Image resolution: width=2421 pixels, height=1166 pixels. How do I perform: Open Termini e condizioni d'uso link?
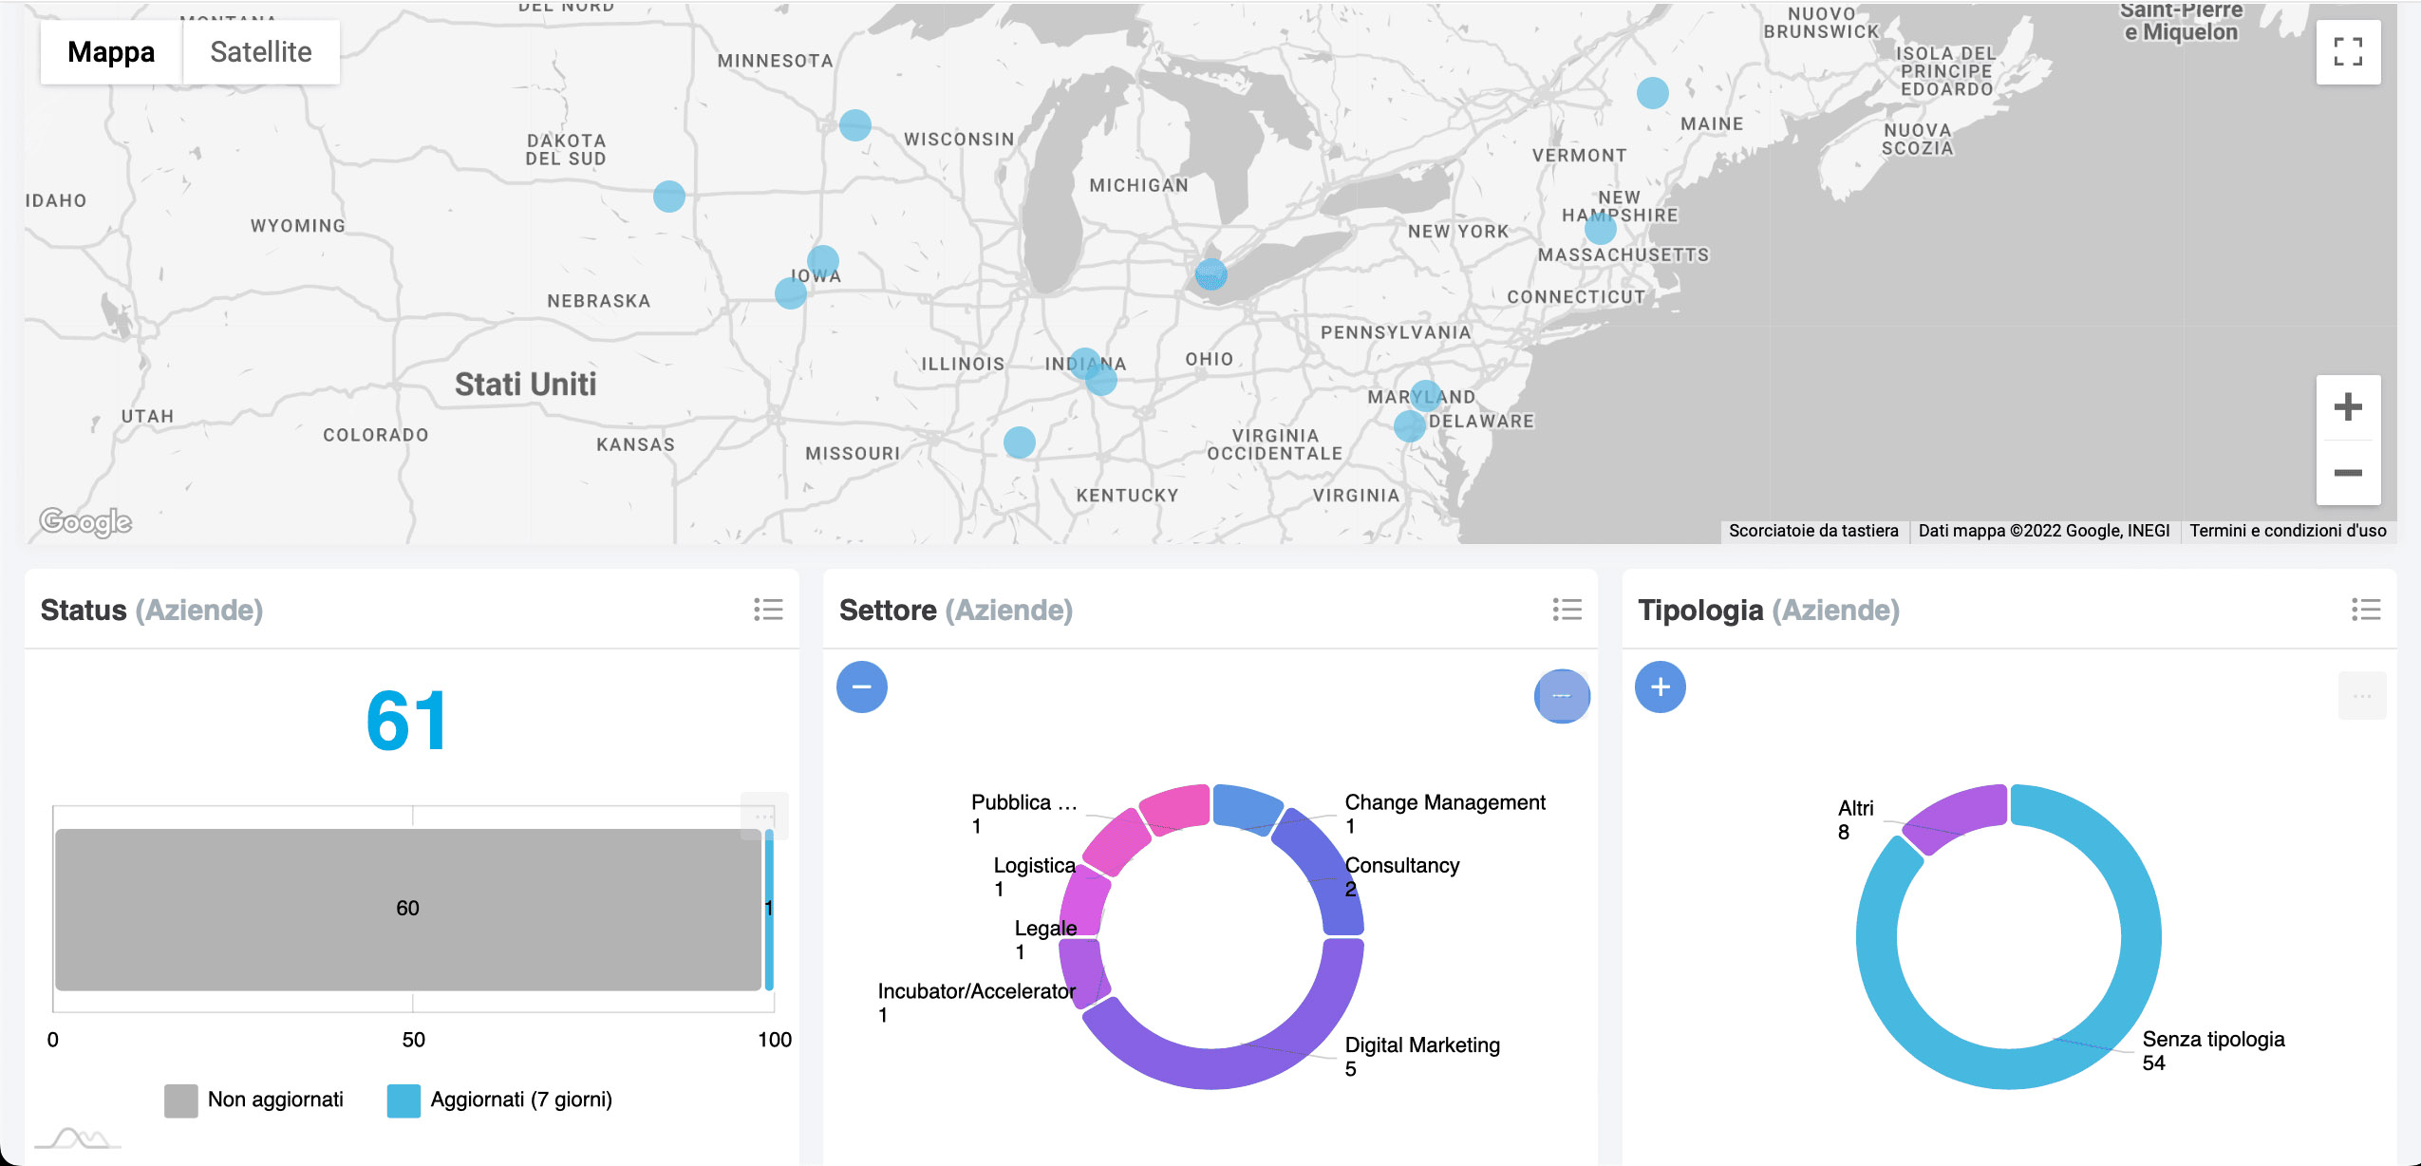coord(2287,531)
